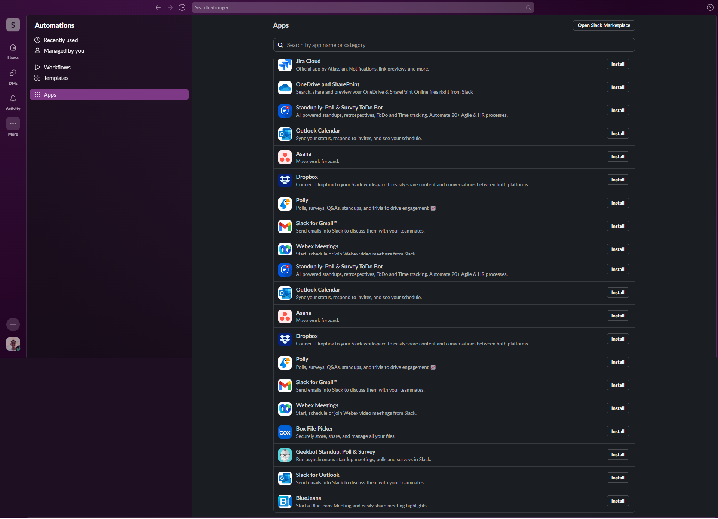The image size is (718, 519).
Task: Open the OneDrive and SharePoint title
Action: [328, 84]
